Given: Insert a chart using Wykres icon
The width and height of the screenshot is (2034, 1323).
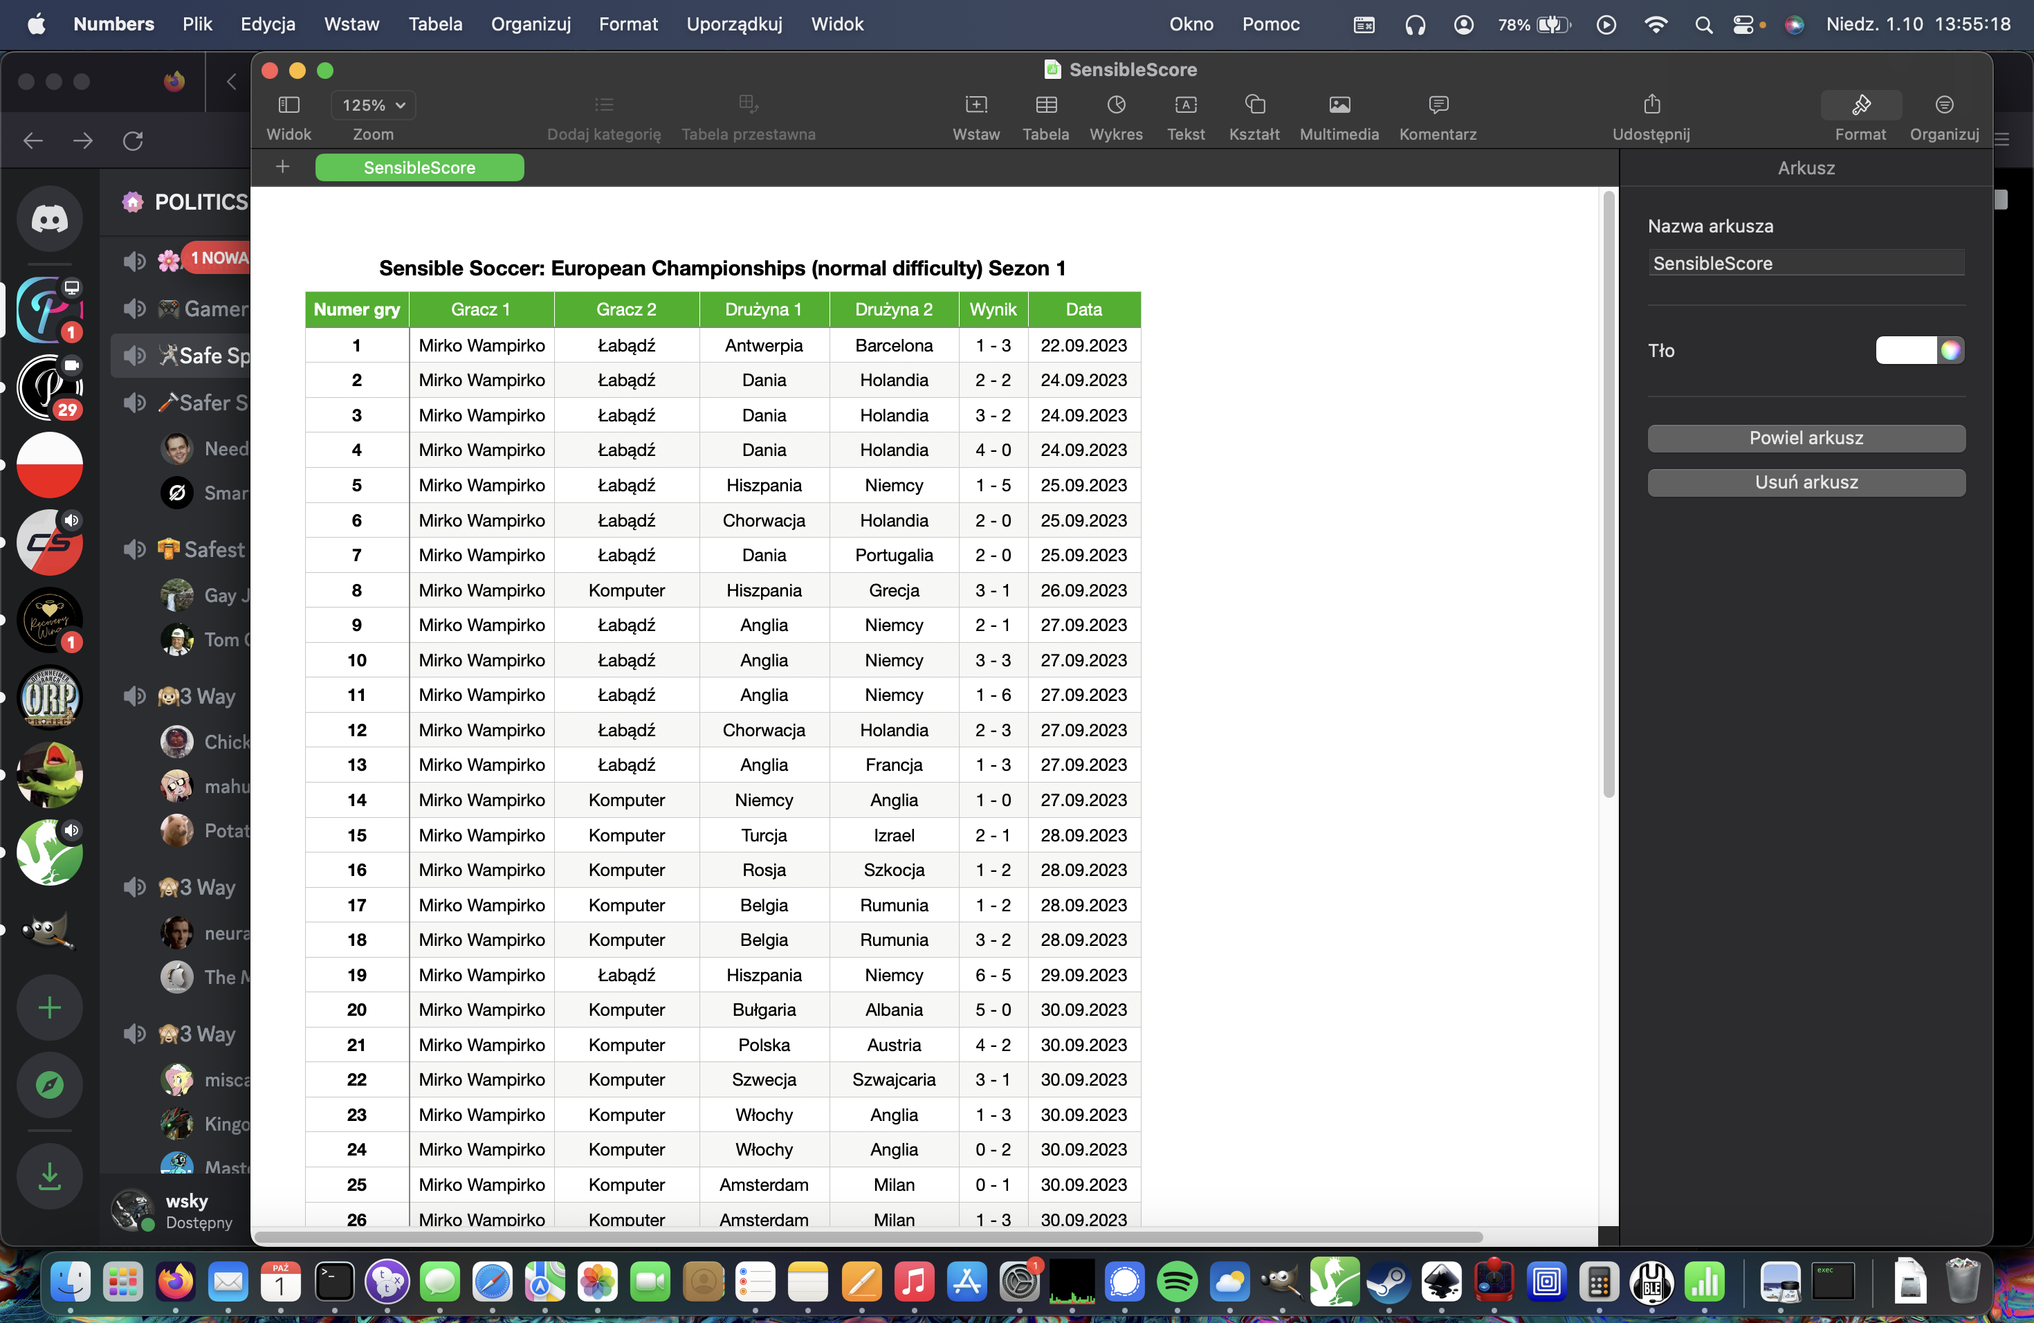Looking at the screenshot, I should (1115, 105).
